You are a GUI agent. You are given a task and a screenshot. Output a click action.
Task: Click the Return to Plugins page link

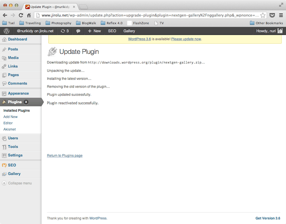(x=65, y=156)
